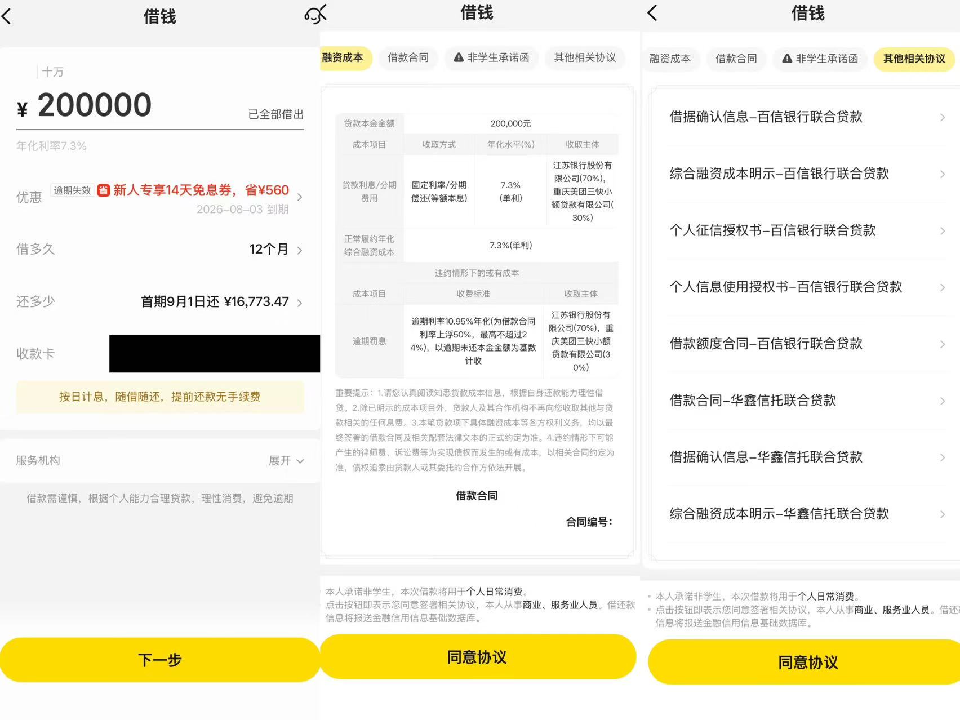The height and width of the screenshot is (720, 960).
Task: Tap the 已全部借出 label
Action: (x=276, y=114)
